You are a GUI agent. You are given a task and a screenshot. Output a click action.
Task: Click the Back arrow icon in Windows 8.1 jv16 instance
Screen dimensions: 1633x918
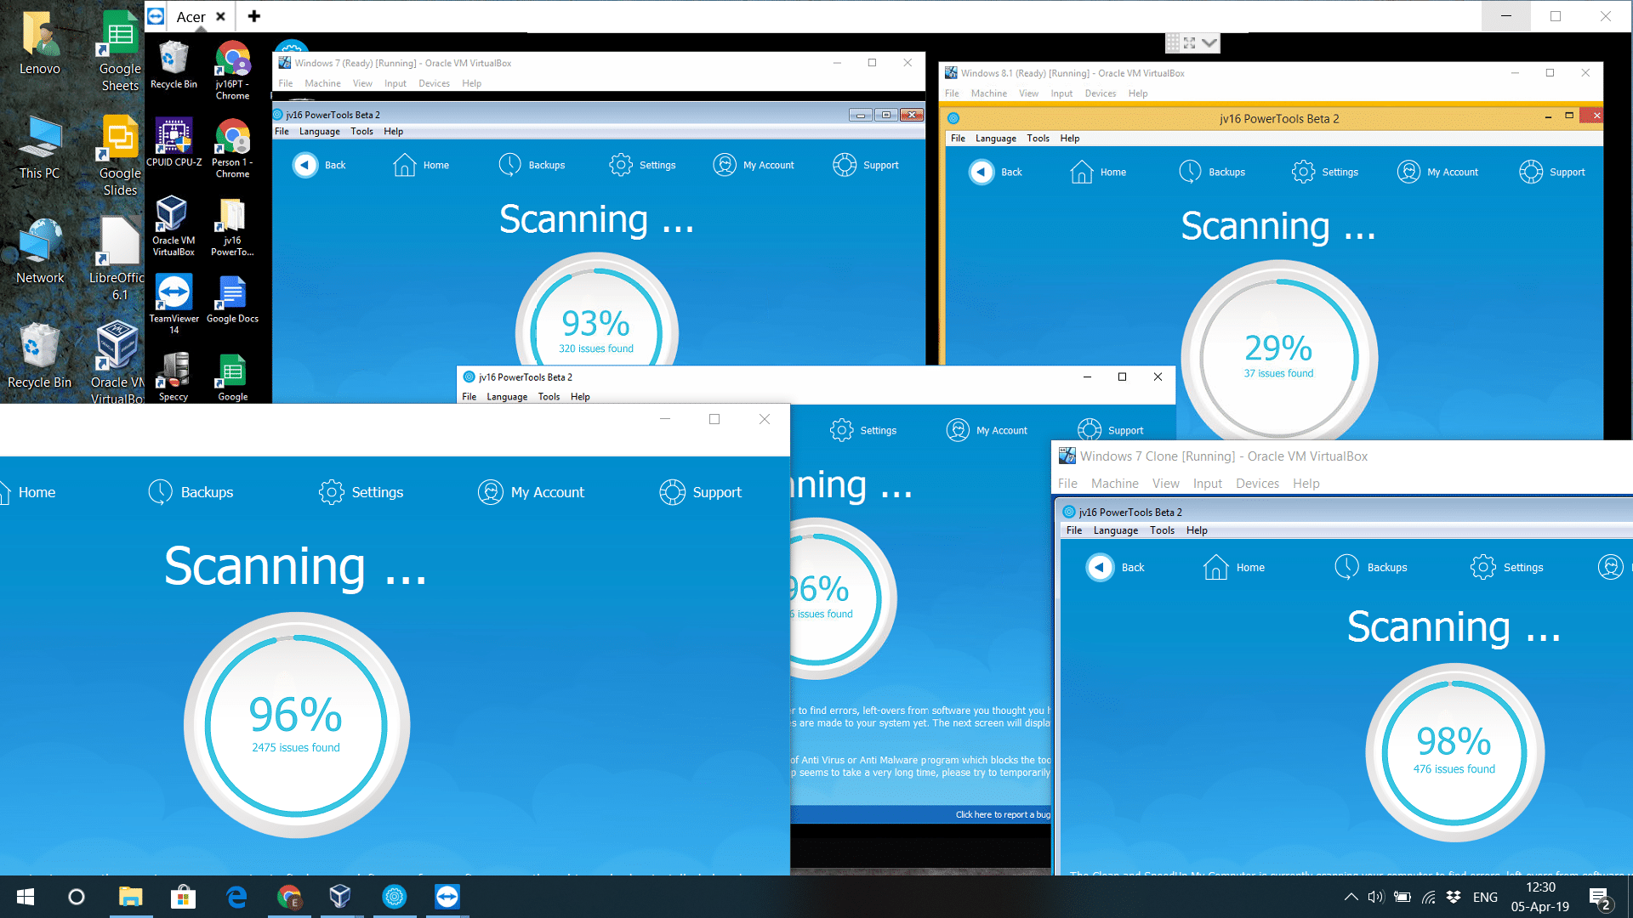click(981, 172)
